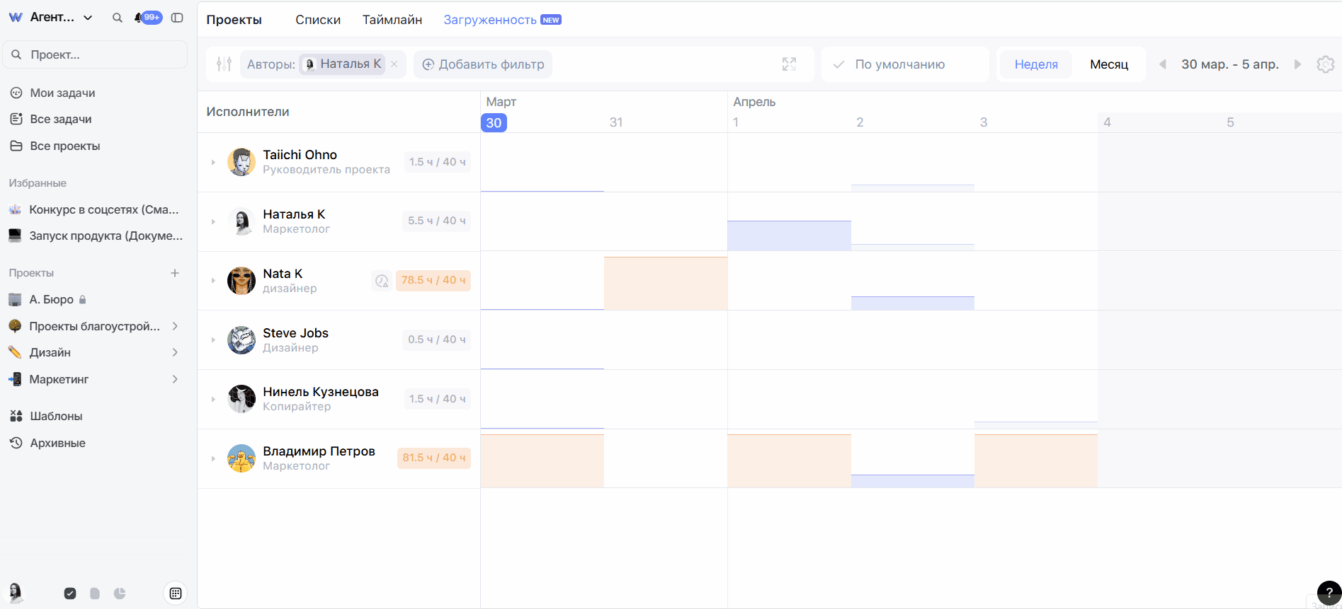Remove the Наталья К author filter
The height and width of the screenshot is (609, 1342).
coord(394,64)
